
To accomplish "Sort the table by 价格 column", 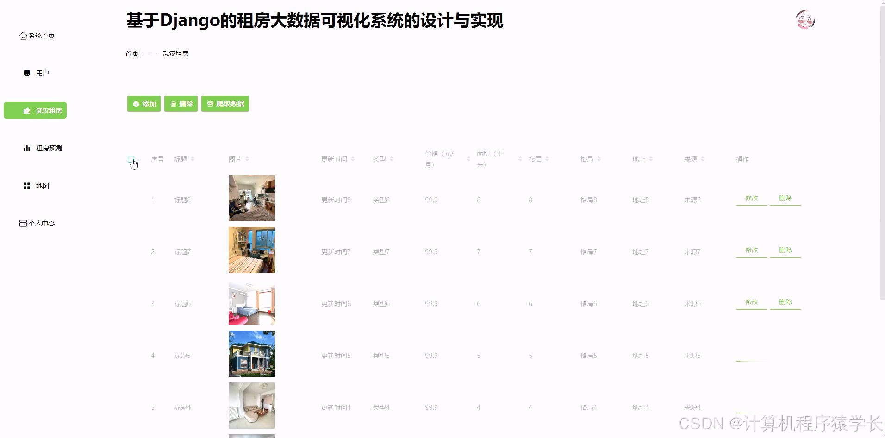I will click(440, 159).
